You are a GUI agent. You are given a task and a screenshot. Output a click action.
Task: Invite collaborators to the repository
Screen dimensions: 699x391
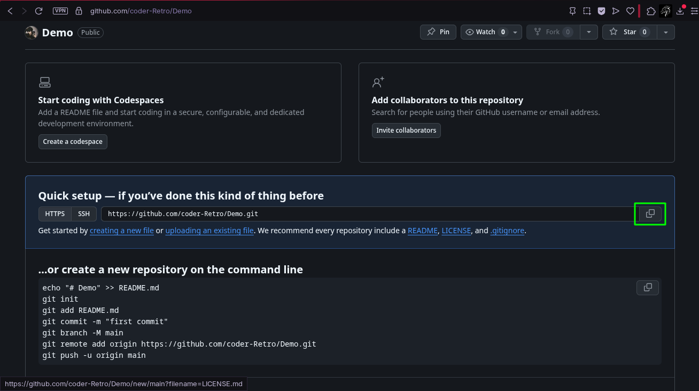[406, 131]
